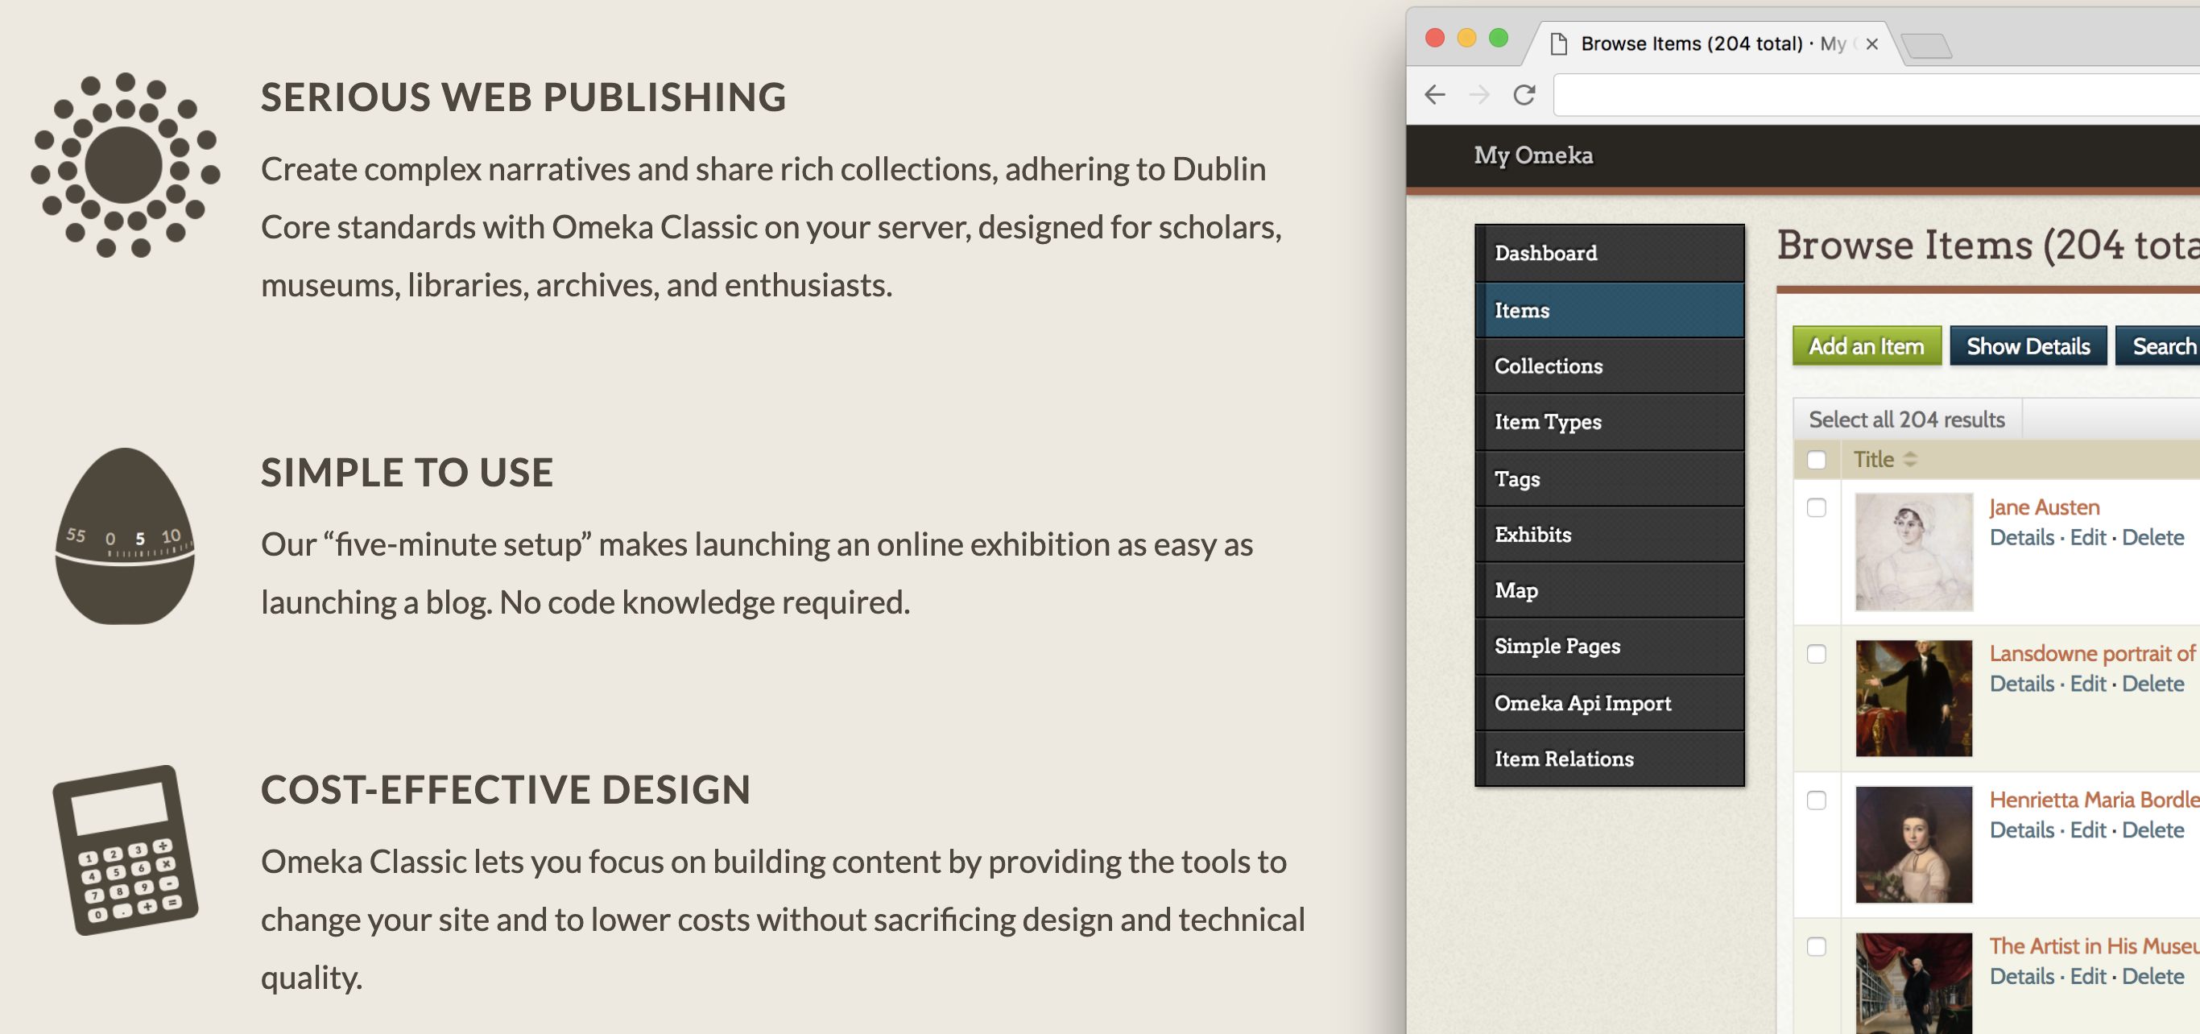Open Collections in the sidebar

pos(1609,366)
